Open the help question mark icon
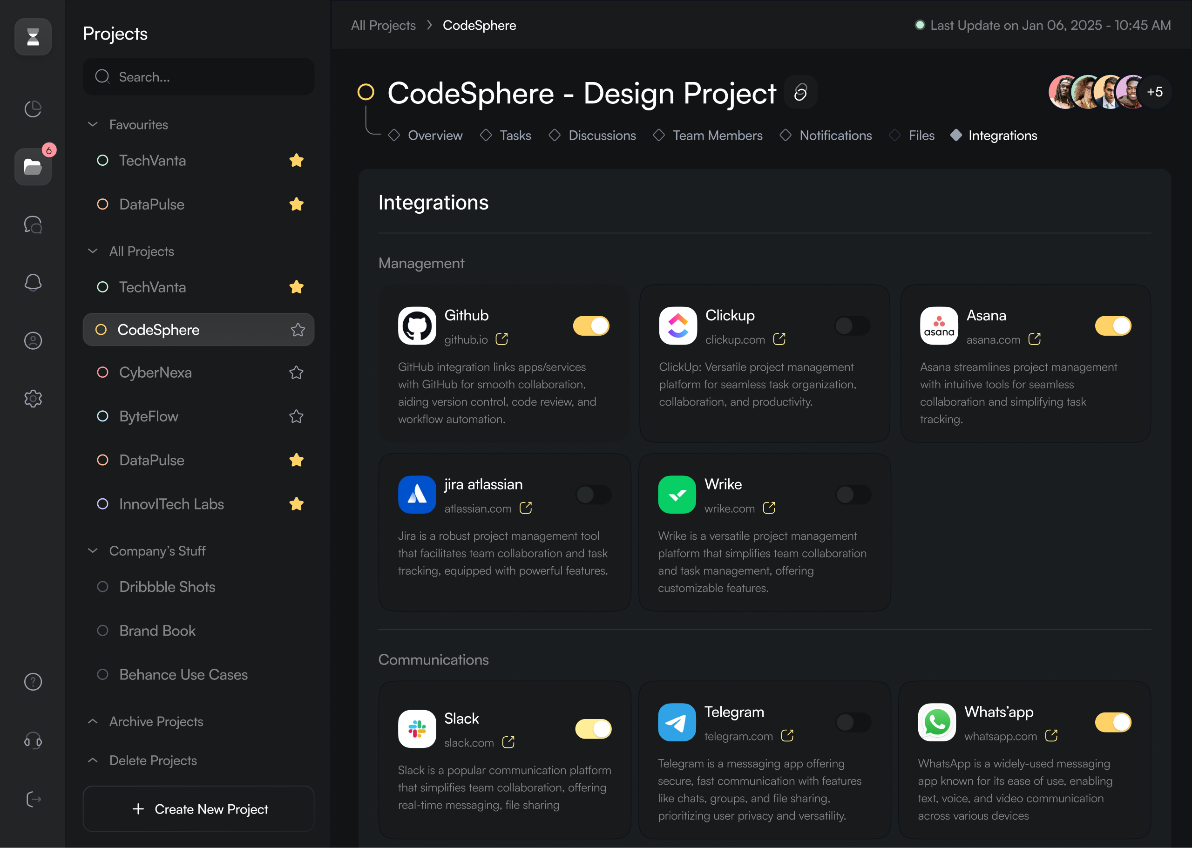This screenshot has height=848, width=1192. click(33, 681)
